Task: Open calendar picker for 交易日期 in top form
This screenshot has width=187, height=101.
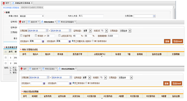Action: 154,16
